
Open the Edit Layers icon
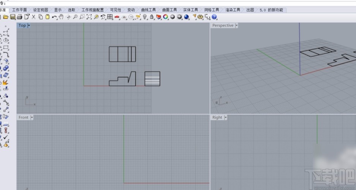click(159, 17)
